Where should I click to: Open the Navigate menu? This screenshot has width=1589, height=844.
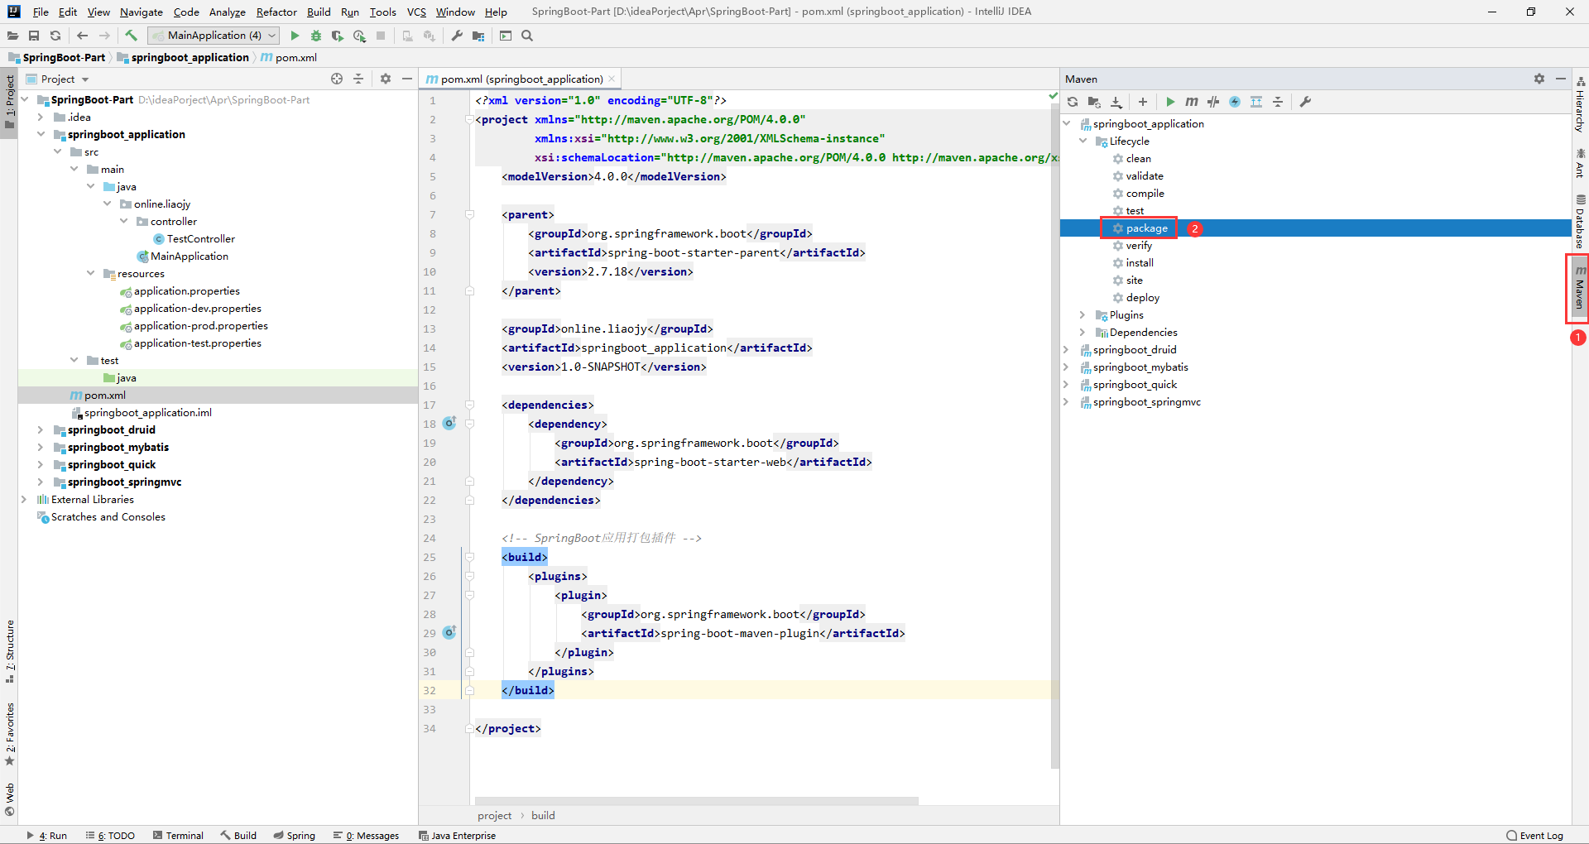(142, 12)
